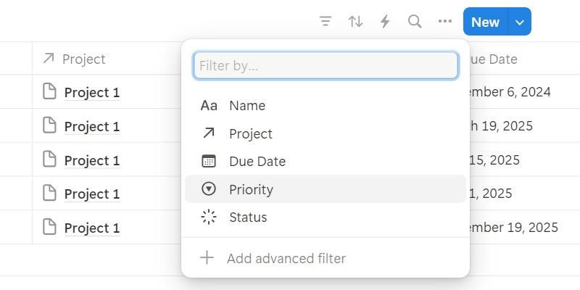The image size is (580, 290).
Task: Select the Priority filter option
Action: pos(251,190)
